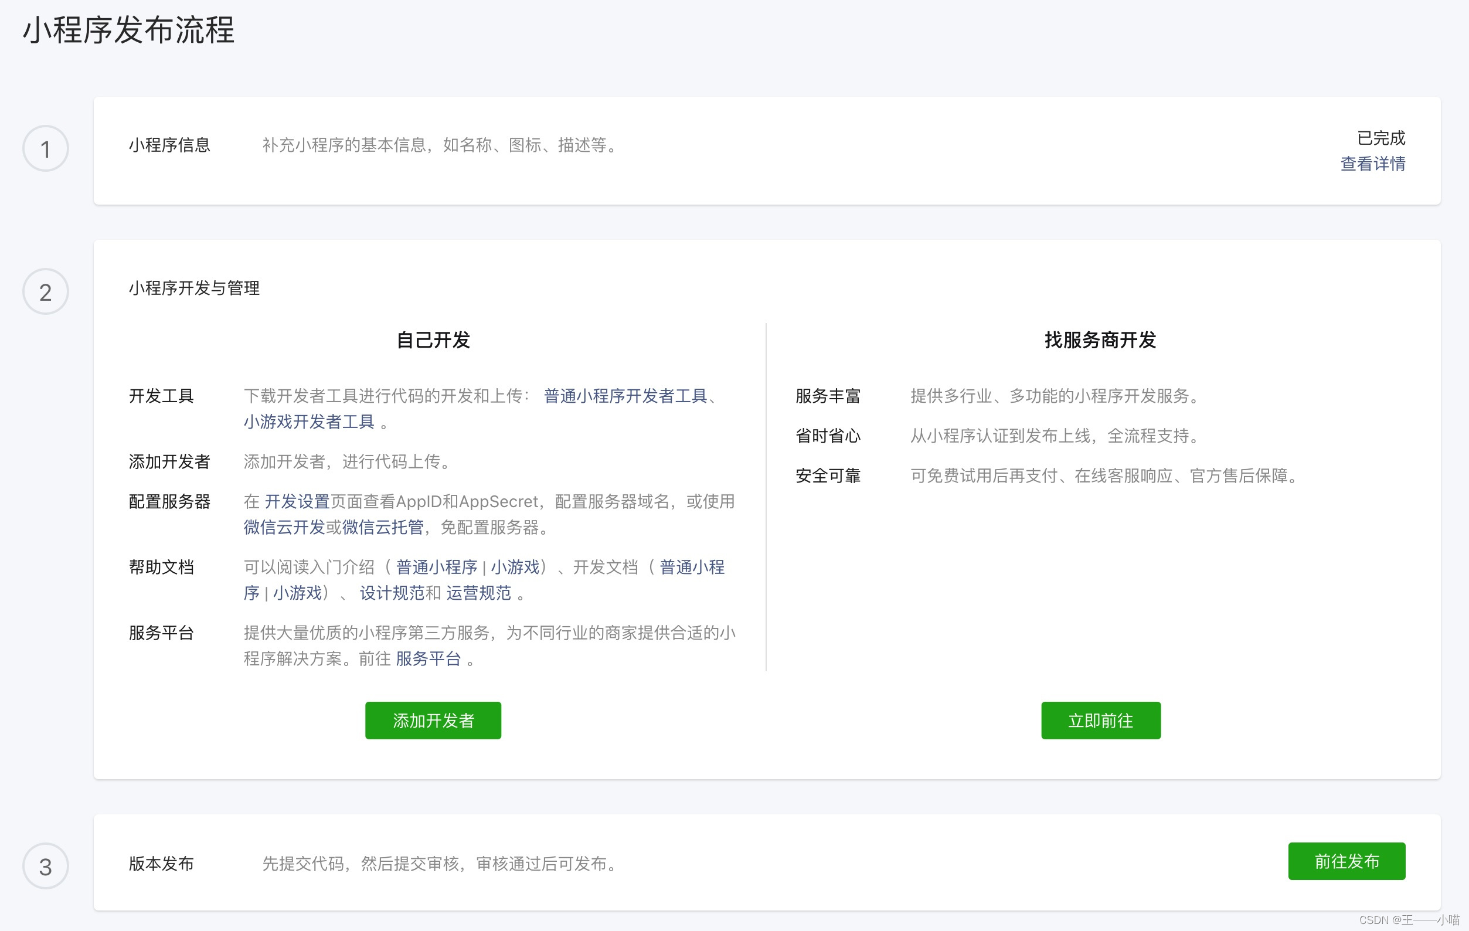Open 普通小程序开发者工具 download link
Viewport: 1469px width, 931px height.
[x=625, y=396]
